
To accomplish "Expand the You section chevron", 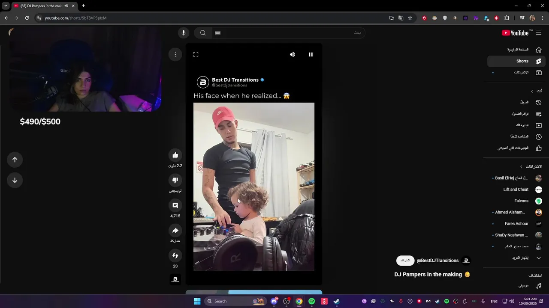I will [x=532, y=91].
